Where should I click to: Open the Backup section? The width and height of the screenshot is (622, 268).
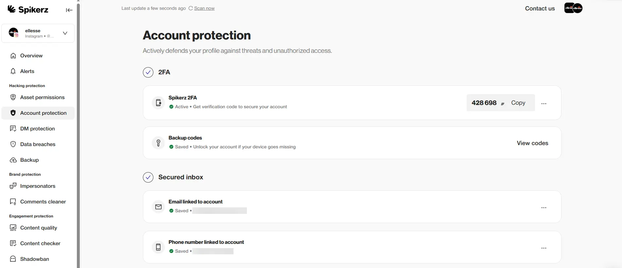(x=29, y=160)
